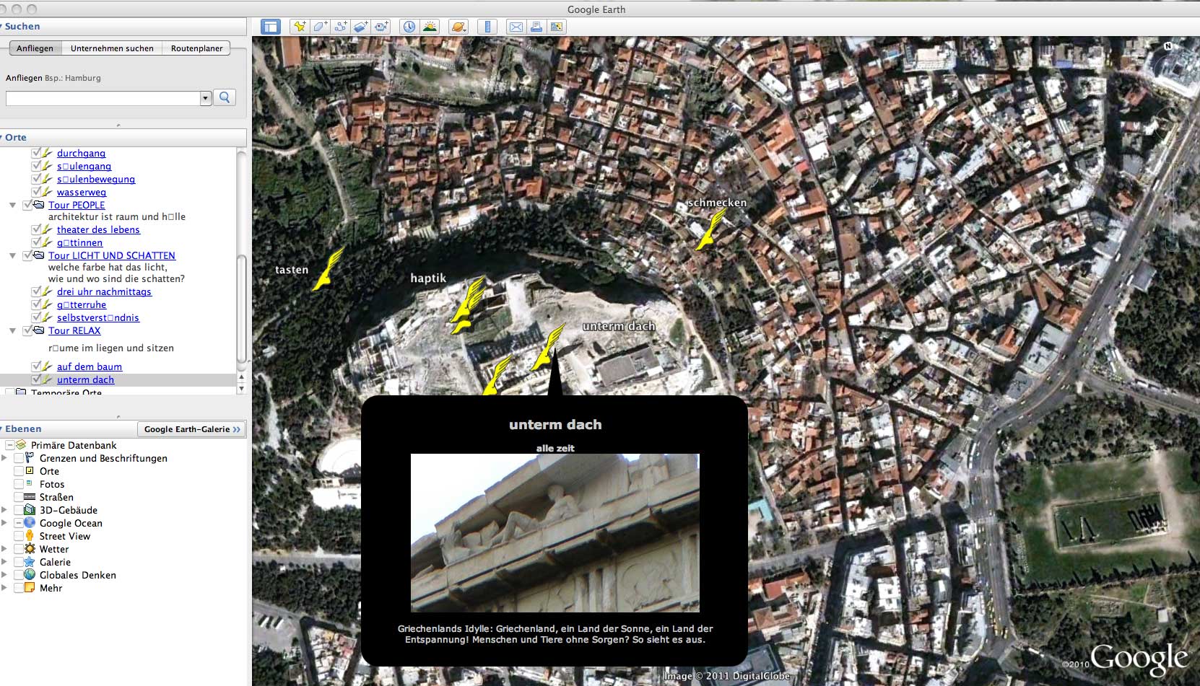Select the ruler measuring tool
Image resolution: width=1200 pixels, height=686 pixels.
[487, 27]
